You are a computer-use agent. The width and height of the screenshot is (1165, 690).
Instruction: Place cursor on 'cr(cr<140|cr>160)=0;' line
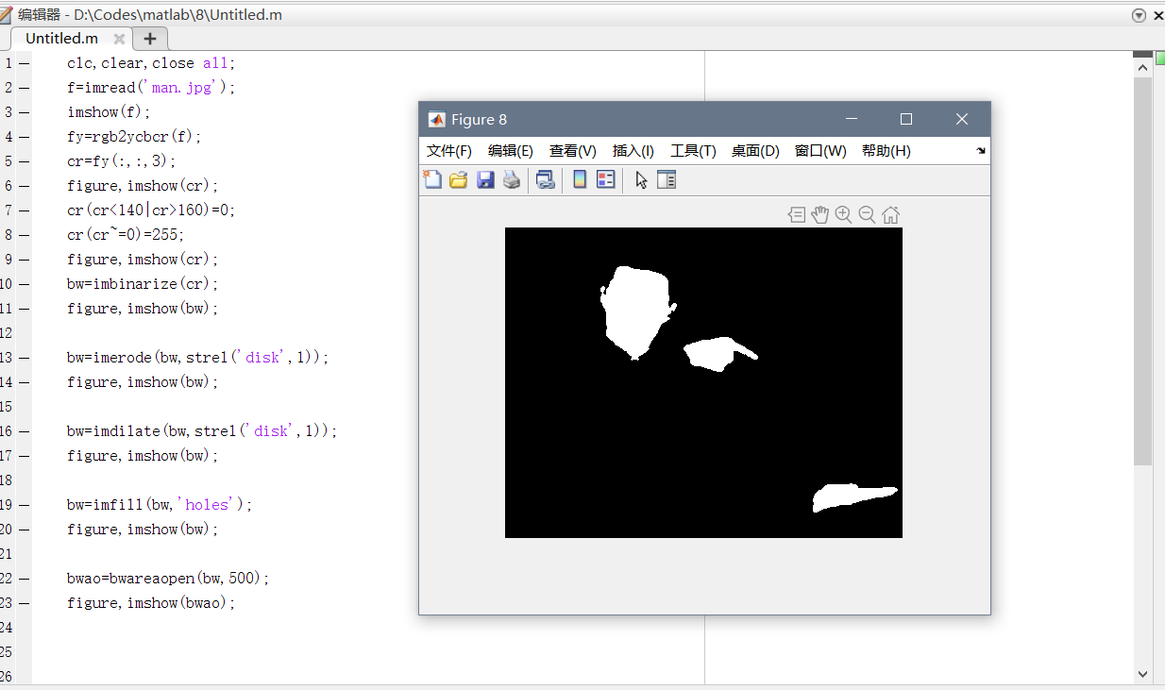[151, 210]
